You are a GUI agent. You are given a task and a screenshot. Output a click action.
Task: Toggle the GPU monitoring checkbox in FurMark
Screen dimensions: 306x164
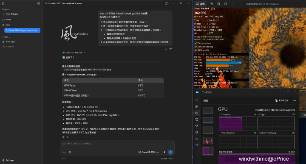[x=196, y=47]
